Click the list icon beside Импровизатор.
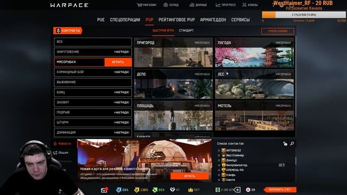The height and width of the screenshot is (195, 347). [x=281, y=165]
